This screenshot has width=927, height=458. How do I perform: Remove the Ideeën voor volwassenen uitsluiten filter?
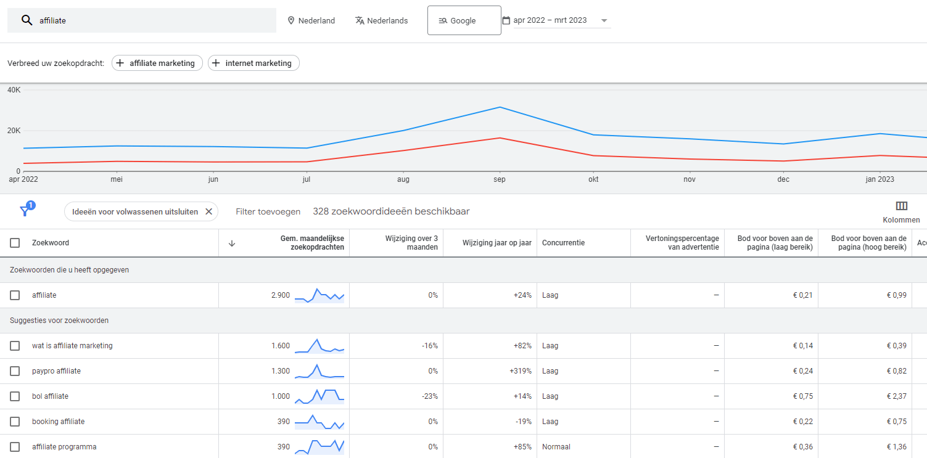209,211
